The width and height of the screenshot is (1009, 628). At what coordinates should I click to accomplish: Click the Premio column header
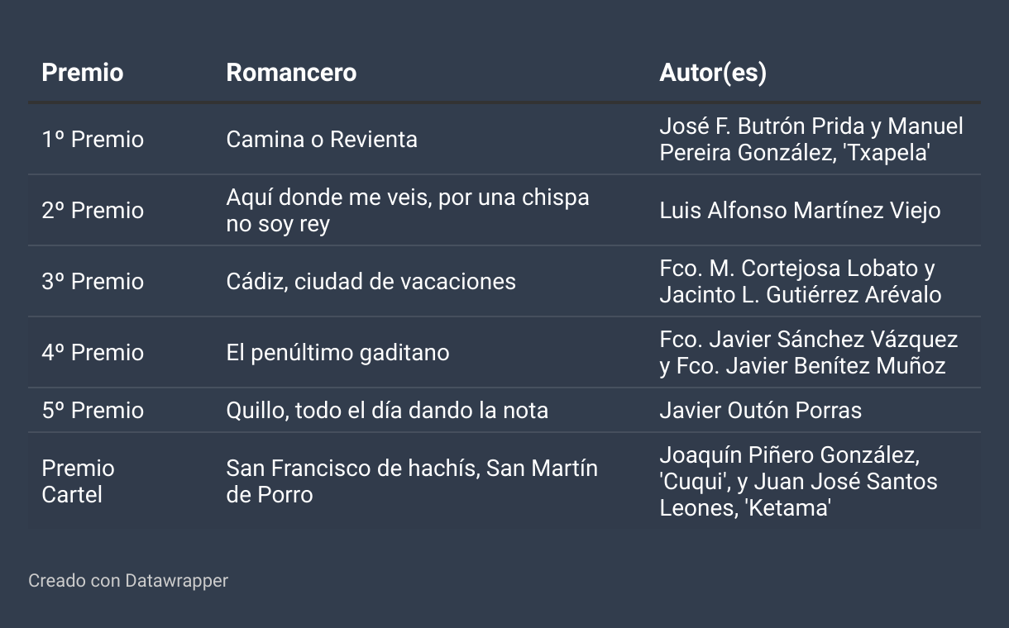click(83, 73)
